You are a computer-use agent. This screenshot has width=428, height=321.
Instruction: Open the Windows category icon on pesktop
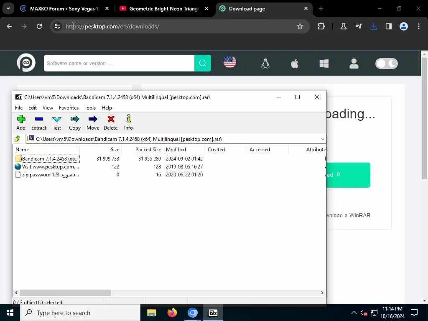[x=324, y=64]
